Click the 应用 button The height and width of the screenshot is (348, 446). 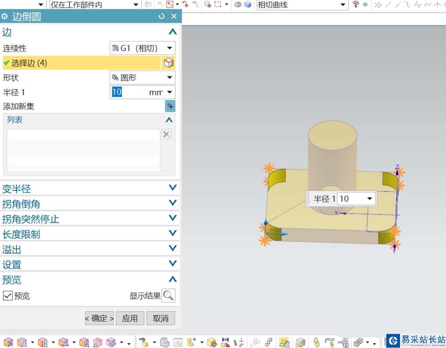coord(130,318)
